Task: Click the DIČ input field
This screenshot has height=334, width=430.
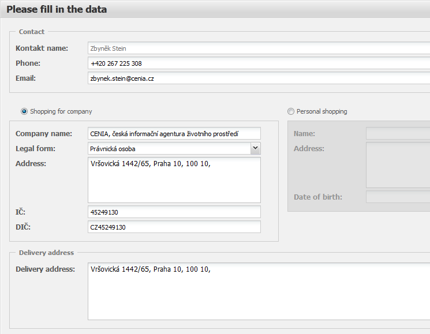Action: [174, 227]
